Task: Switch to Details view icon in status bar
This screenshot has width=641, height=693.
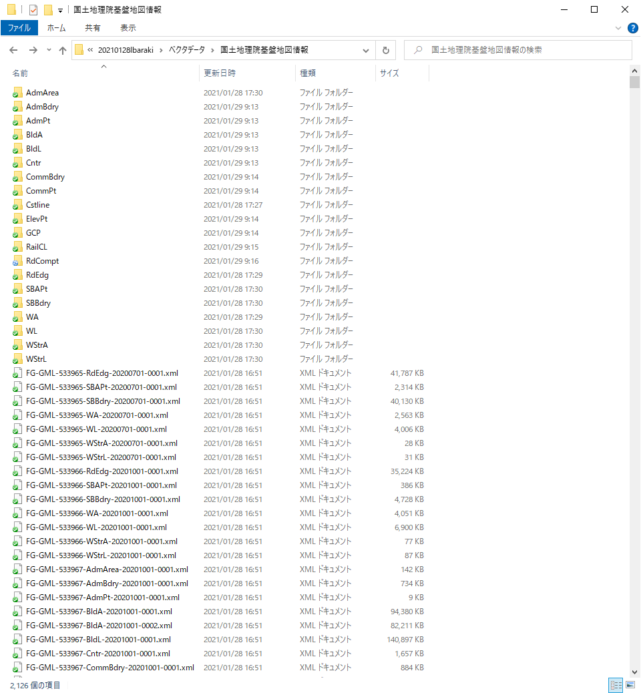Action: pyautogui.click(x=615, y=685)
